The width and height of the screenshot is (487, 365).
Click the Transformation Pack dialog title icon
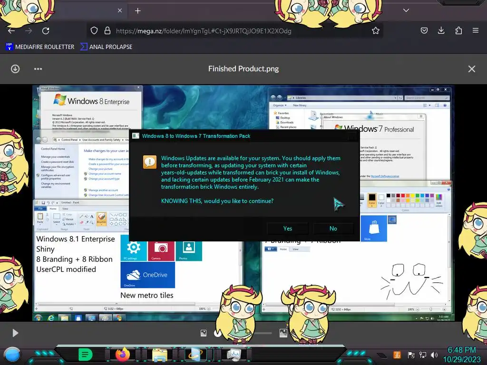(x=136, y=136)
